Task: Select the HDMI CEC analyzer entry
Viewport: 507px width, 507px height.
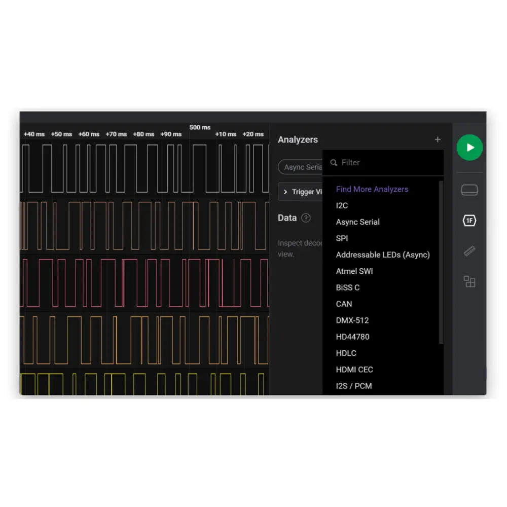Action: tap(354, 370)
